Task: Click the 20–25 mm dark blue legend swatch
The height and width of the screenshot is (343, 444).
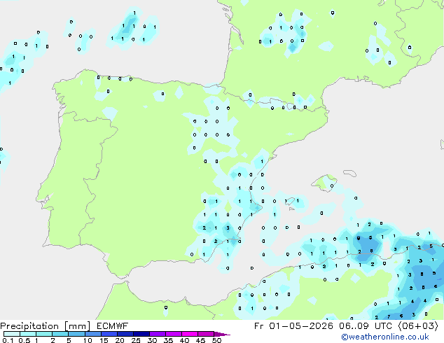Action: (x=125, y=334)
